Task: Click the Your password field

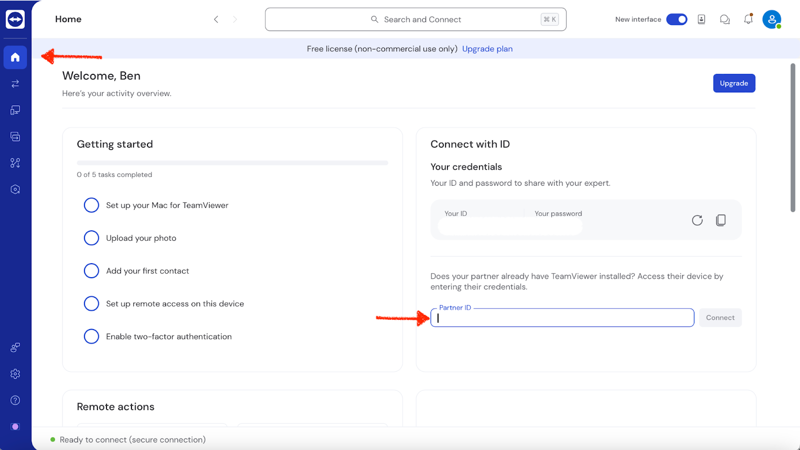Action: [558, 220]
